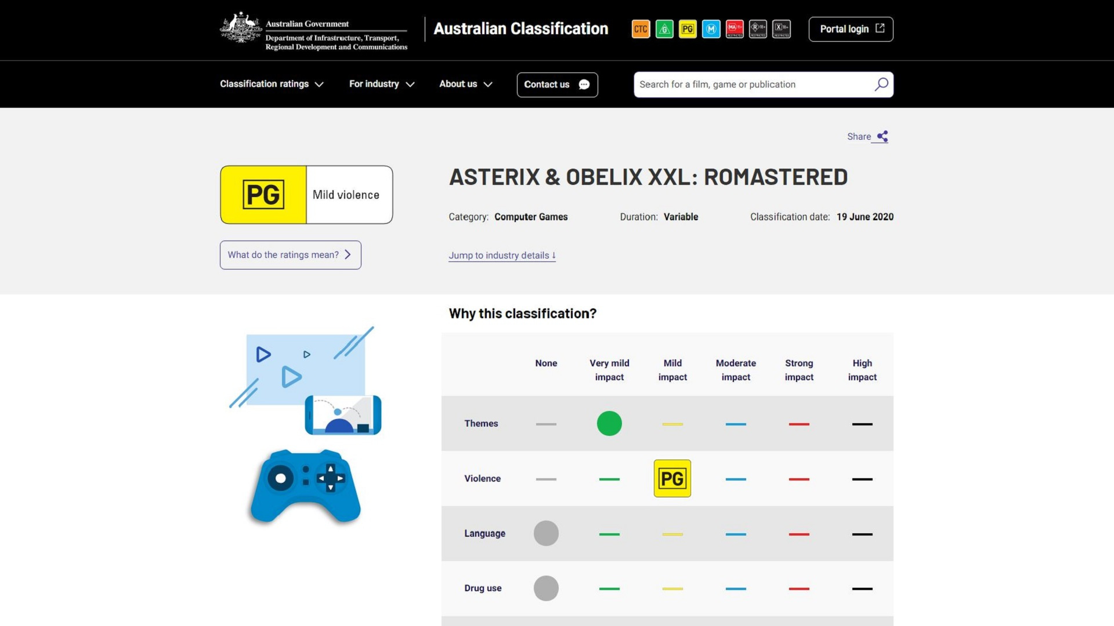Image resolution: width=1114 pixels, height=626 pixels.
Task: Click What do the ratings mean button
Action: pyautogui.click(x=290, y=255)
